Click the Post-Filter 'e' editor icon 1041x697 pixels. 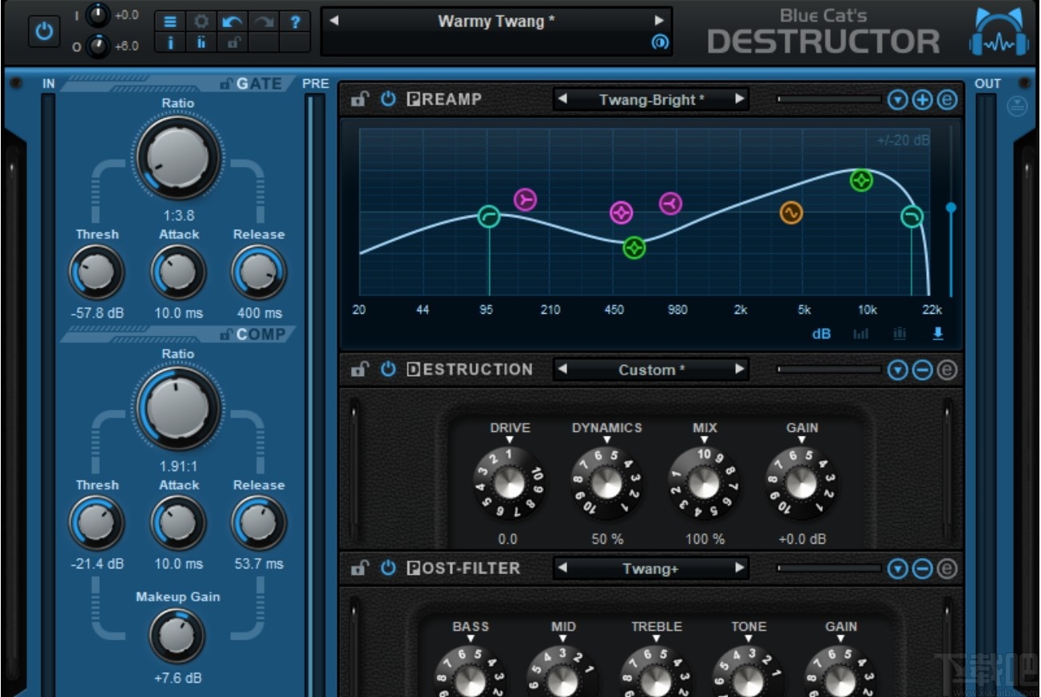point(947,568)
